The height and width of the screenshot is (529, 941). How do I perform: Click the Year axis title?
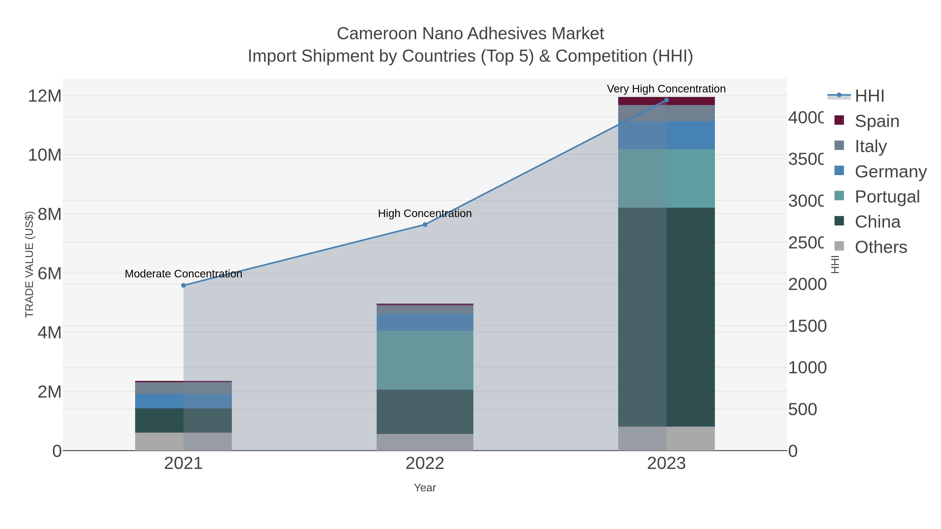(425, 488)
